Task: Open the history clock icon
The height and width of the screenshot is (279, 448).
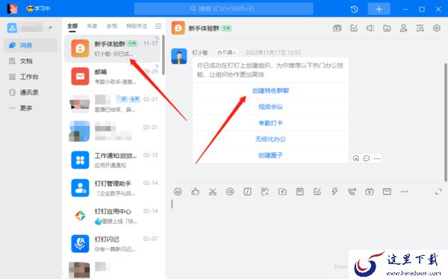Action: pos(354,9)
